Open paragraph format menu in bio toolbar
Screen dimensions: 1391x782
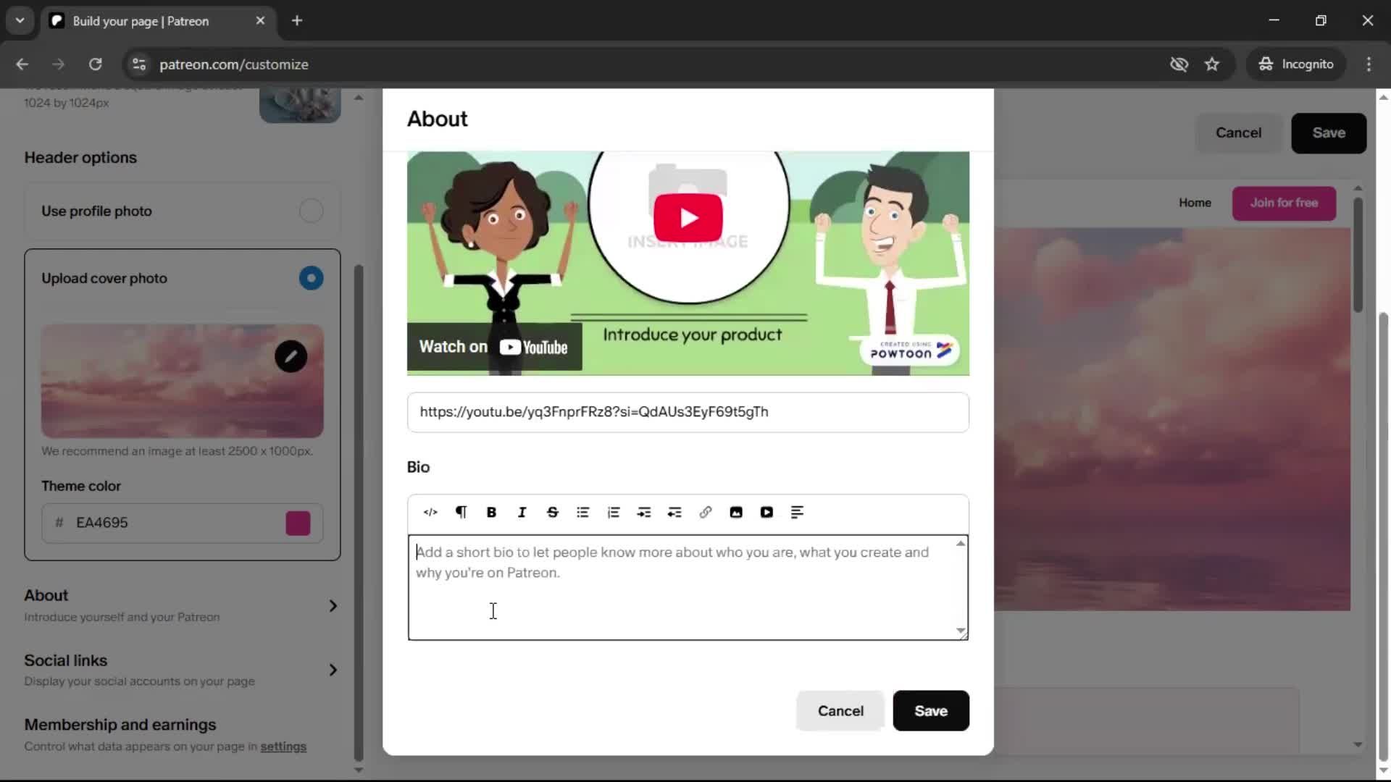tap(461, 512)
